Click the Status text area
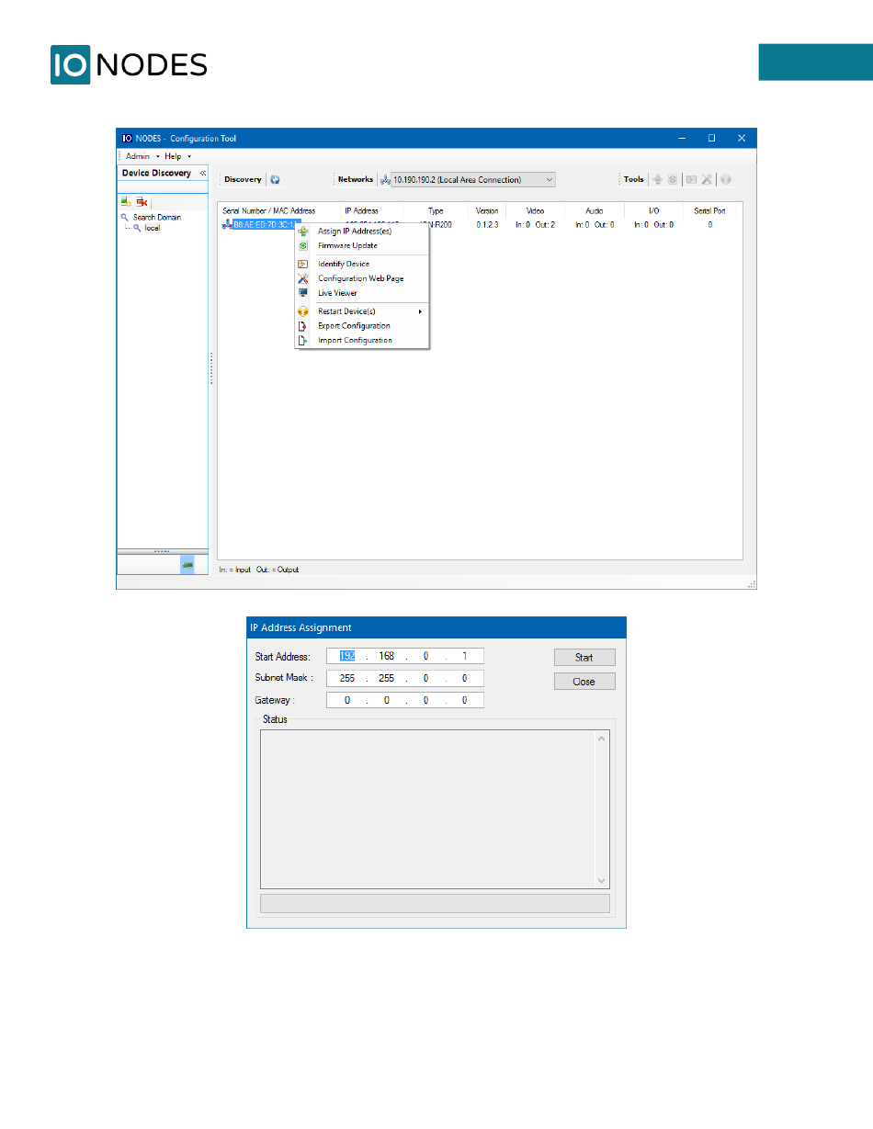Image resolution: width=873 pixels, height=1129 pixels. click(428, 809)
